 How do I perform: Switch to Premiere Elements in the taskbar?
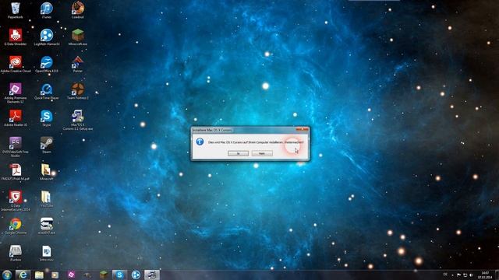(x=71, y=275)
